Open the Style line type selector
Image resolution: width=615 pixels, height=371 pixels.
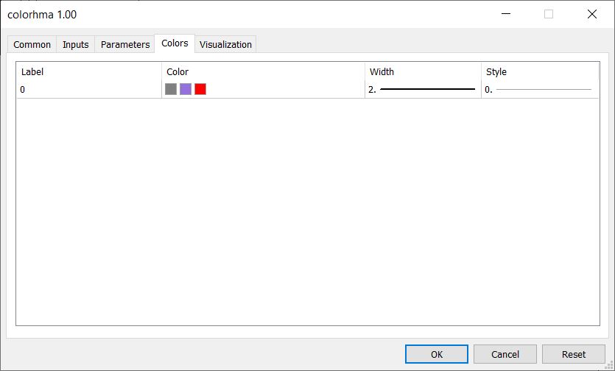tap(540, 89)
